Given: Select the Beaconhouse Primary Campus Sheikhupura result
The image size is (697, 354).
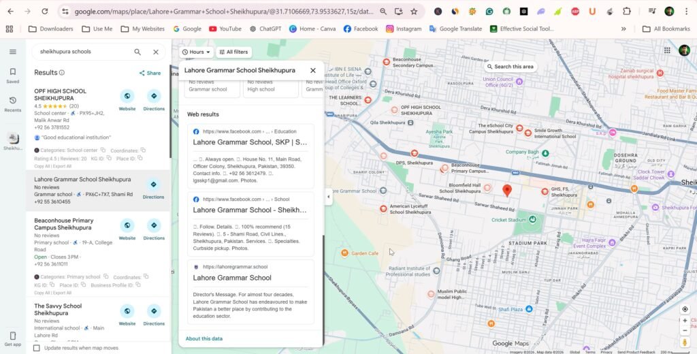Looking at the screenshot, I should click(64, 224).
